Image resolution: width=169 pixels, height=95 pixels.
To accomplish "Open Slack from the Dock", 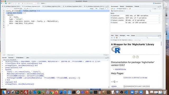I will [x=78, y=92].
